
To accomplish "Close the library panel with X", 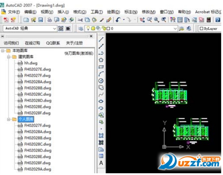I will (x=91, y=36).
